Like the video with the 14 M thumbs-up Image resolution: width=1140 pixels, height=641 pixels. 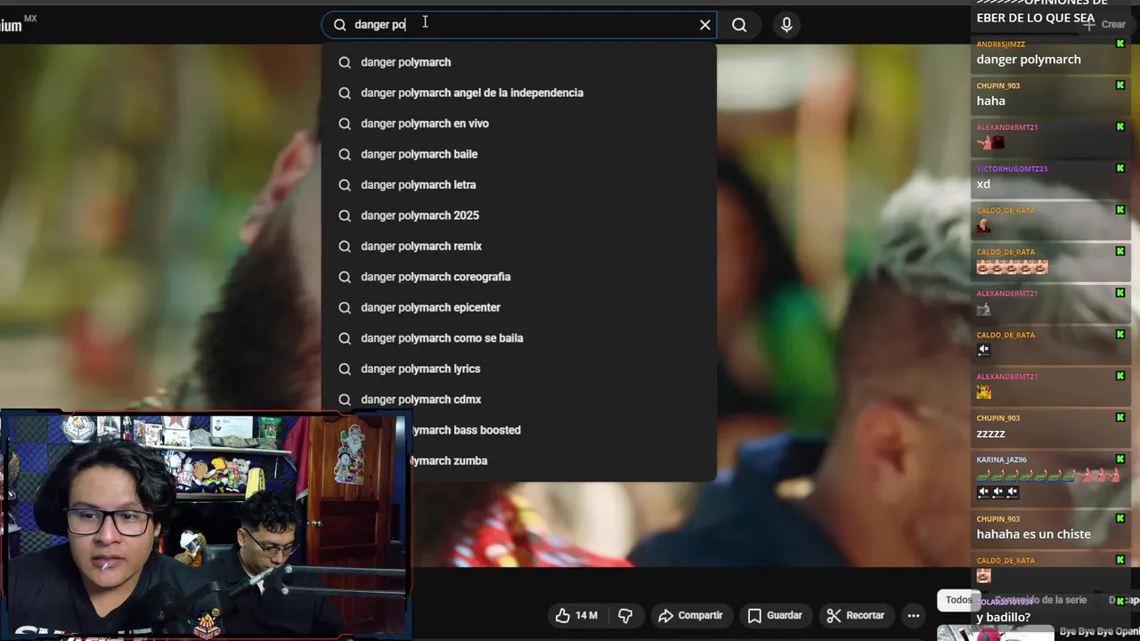[576, 615]
